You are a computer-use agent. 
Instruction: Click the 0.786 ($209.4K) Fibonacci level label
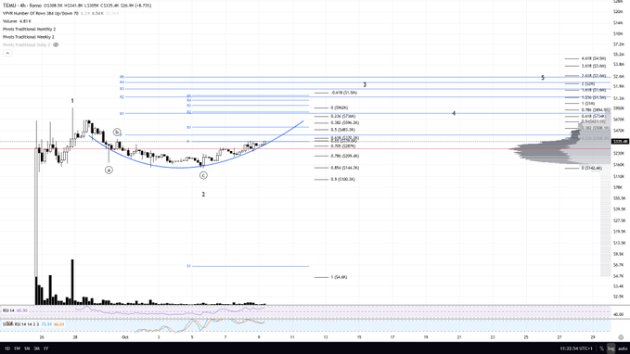[x=345, y=156]
